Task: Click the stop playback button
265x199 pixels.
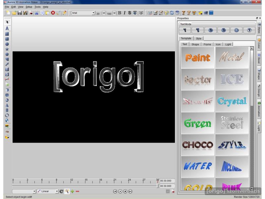Action: 125,191
